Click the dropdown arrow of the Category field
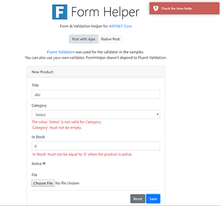 pyautogui.click(x=157, y=114)
